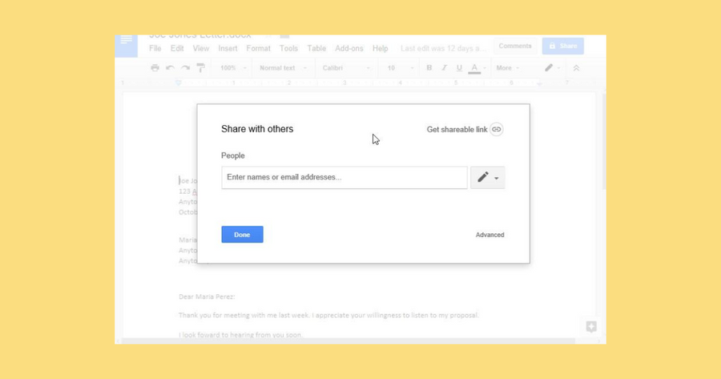Open the File menu
This screenshot has height=379, width=721.
155,48
